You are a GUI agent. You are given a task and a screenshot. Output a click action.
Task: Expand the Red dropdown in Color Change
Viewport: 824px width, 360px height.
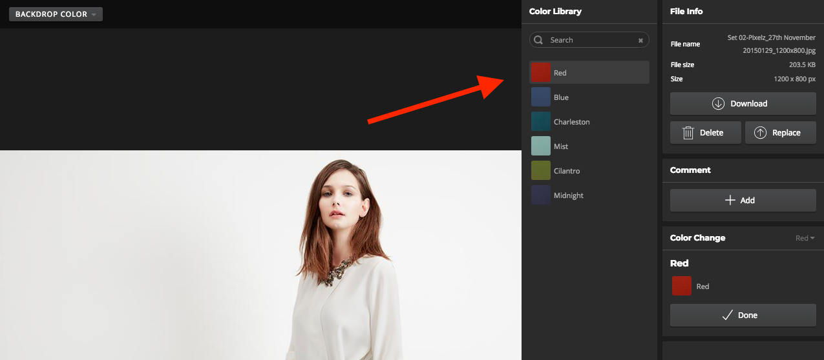coord(805,238)
